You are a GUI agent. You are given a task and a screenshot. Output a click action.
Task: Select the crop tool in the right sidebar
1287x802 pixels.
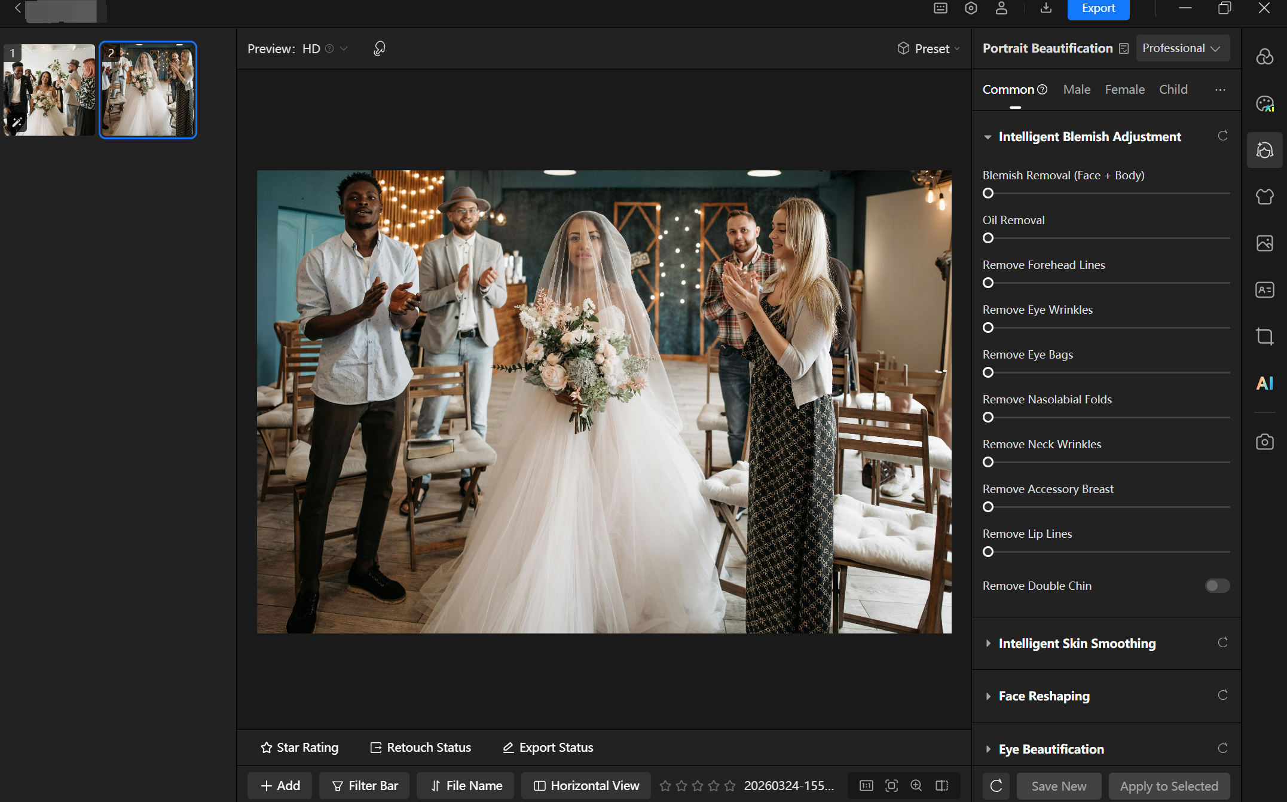click(x=1264, y=336)
